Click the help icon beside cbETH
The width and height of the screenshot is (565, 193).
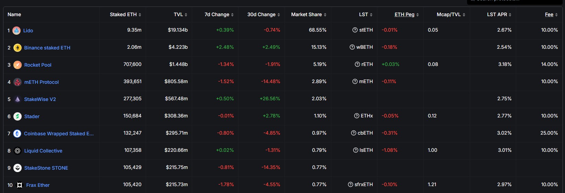tap(354, 133)
